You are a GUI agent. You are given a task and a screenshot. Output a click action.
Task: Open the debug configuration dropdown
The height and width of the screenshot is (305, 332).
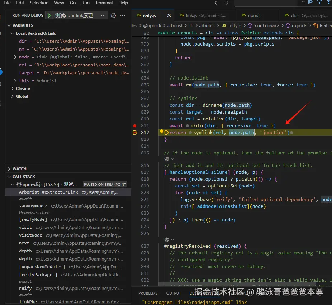[103, 15]
